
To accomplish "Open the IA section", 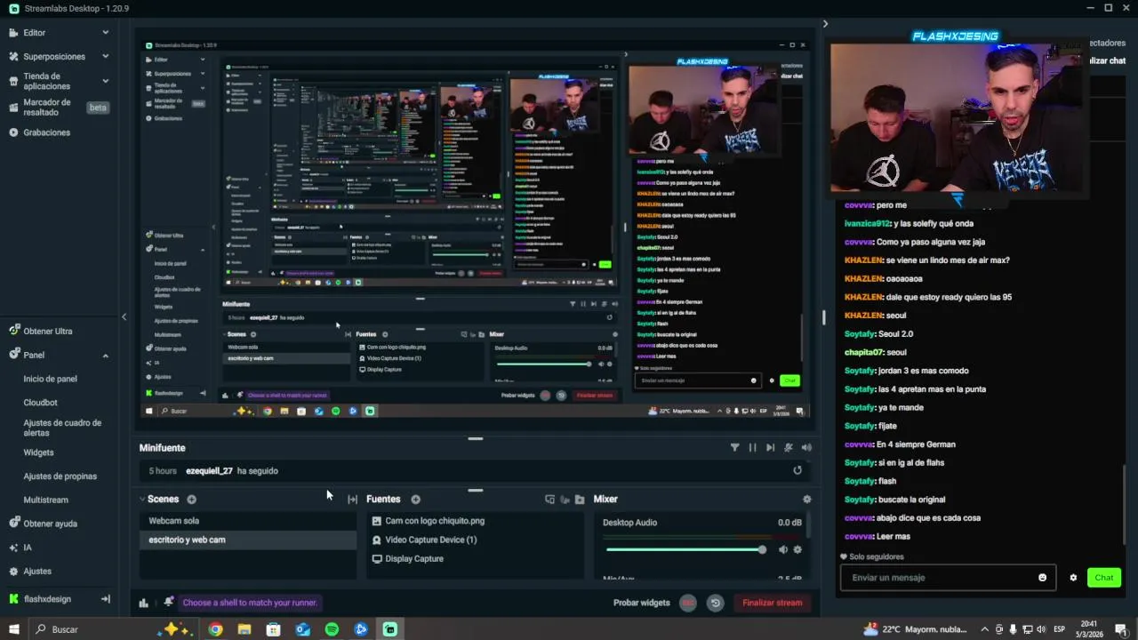I will click(x=28, y=548).
